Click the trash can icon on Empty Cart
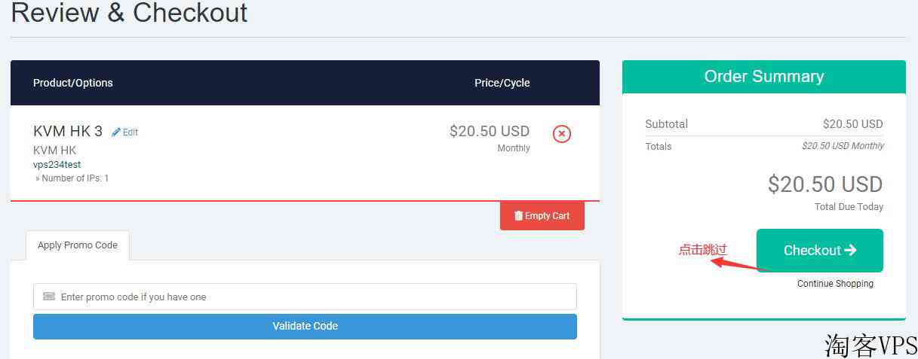This screenshot has width=918, height=359. point(518,215)
